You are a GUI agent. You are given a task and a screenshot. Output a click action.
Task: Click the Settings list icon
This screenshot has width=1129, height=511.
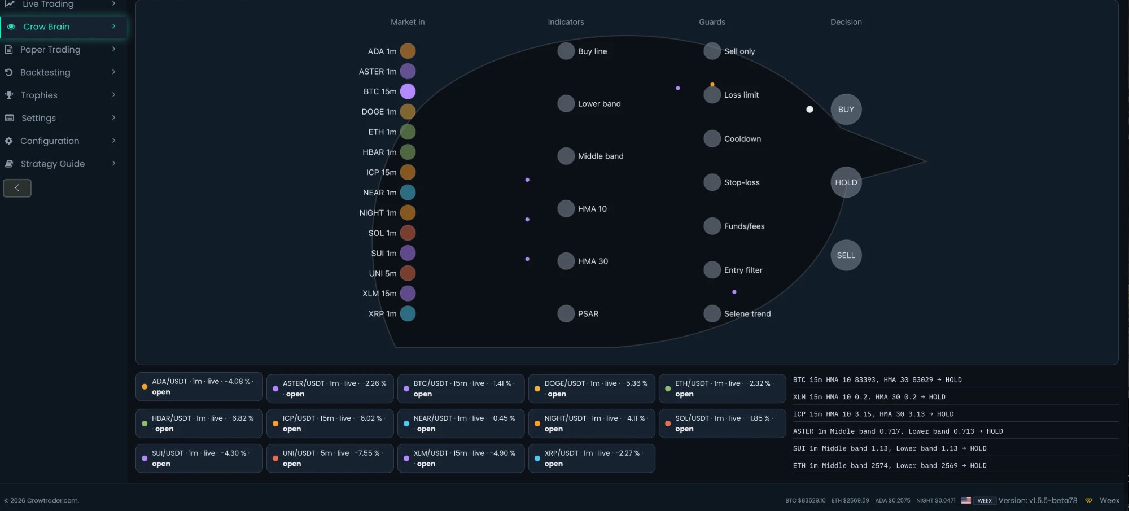point(9,118)
